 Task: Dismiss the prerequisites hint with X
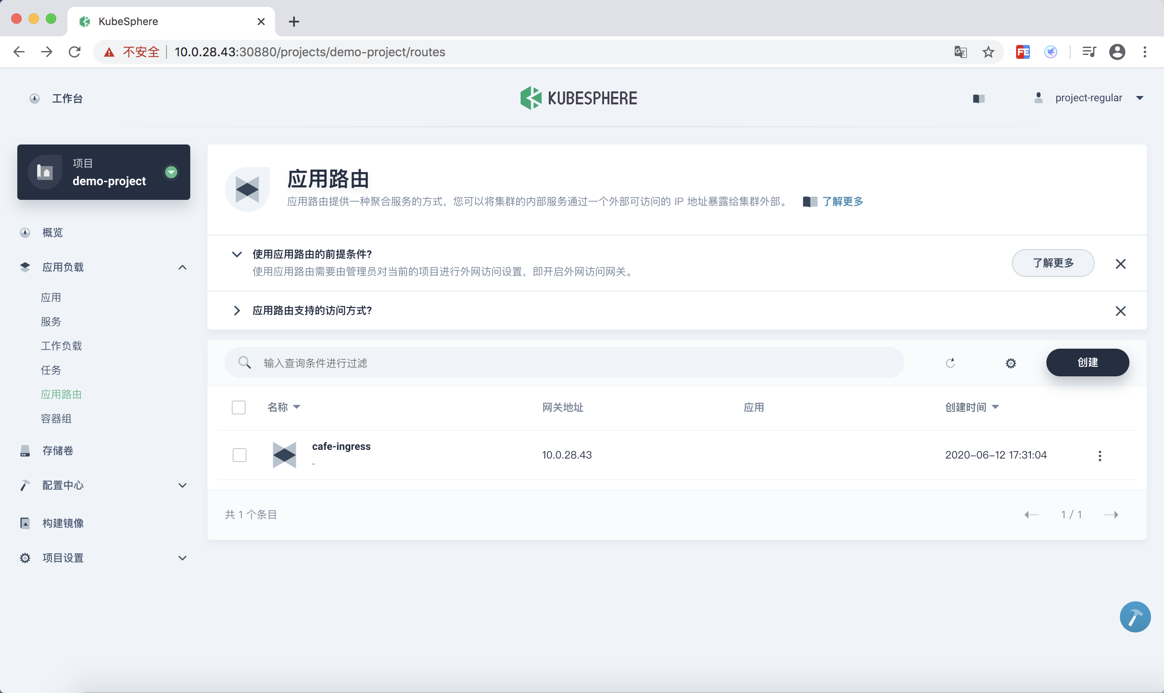pyautogui.click(x=1120, y=264)
